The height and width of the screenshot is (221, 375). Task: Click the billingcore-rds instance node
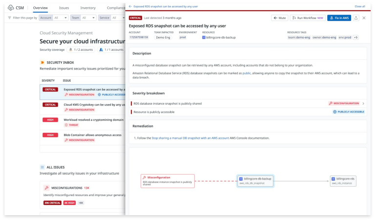coord(343,181)
